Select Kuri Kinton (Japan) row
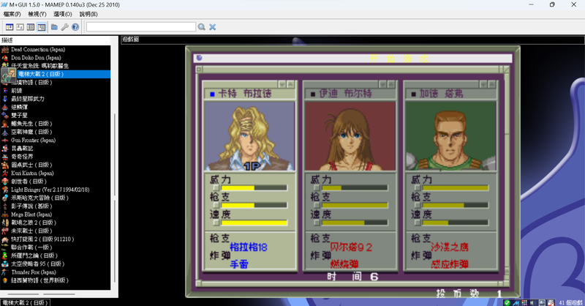585x306 pixels. tap(56, 173)
